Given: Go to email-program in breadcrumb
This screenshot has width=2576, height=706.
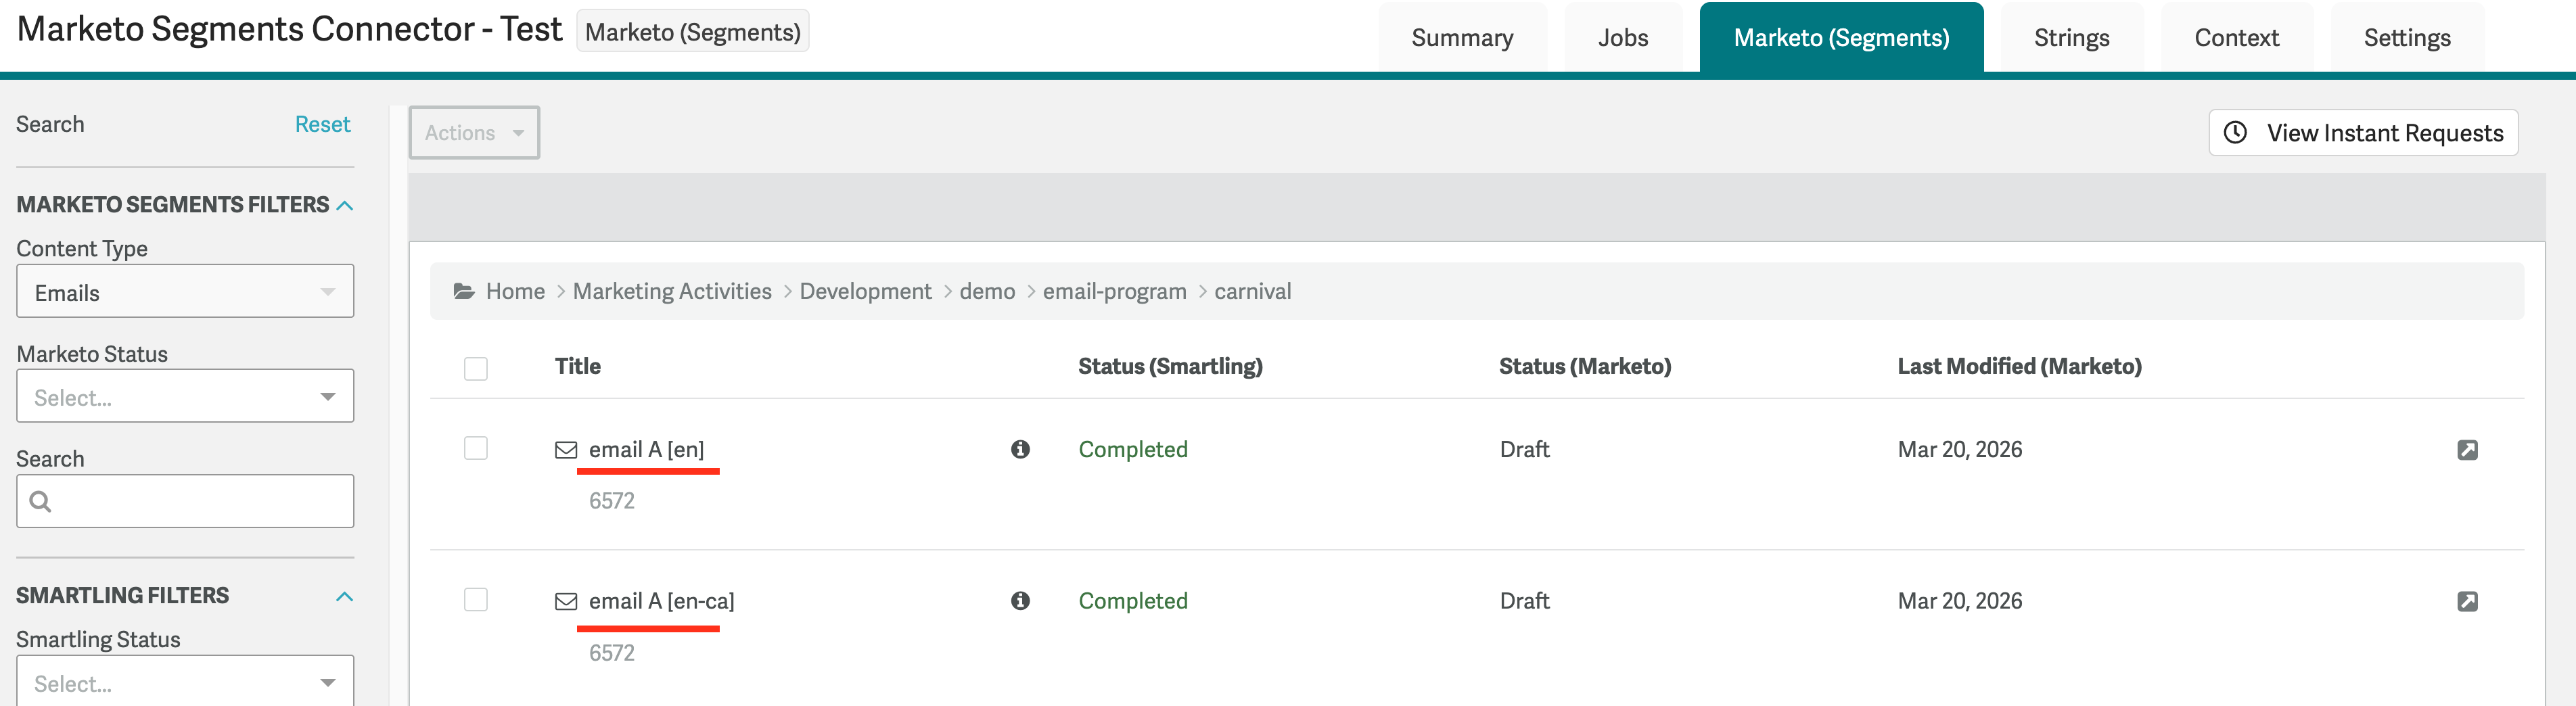Looking at the screenshot, I should (x=1114, y=291).
